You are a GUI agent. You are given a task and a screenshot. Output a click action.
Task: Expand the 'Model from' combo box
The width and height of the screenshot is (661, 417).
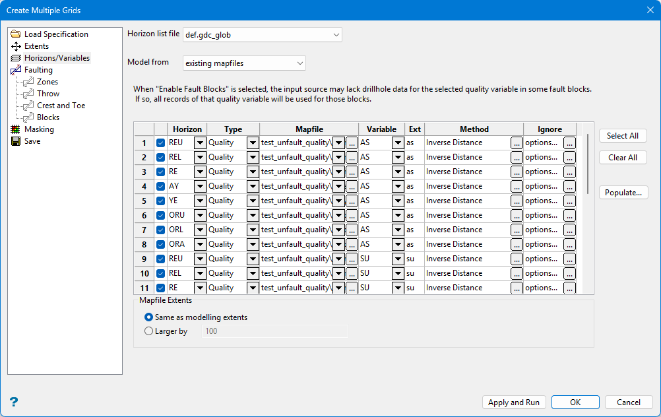(300, 63)
